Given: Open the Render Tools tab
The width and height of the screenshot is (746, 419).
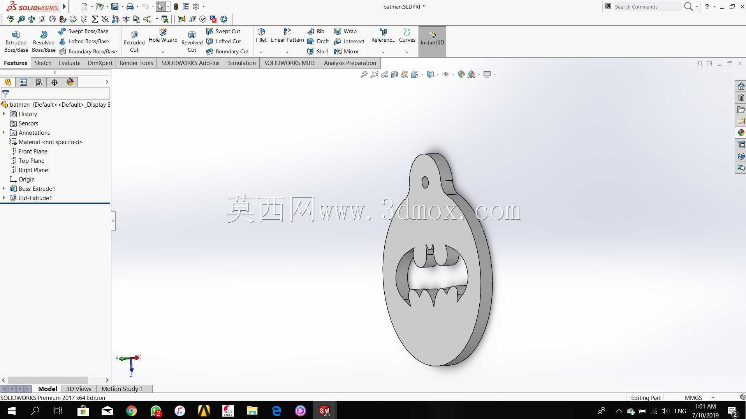Looking at the screenshot, I should click(x=136, y=63).
